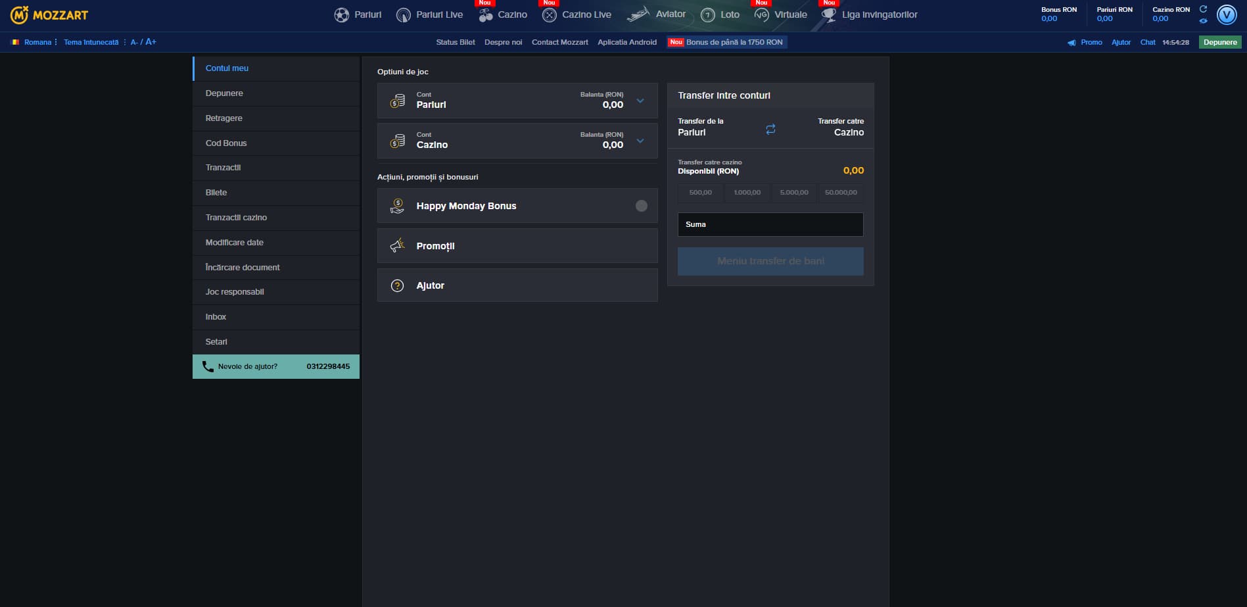Refresh balances with the reload icon
The height and width of the screenshot is (607, 1247).
tap(1203, 9)
